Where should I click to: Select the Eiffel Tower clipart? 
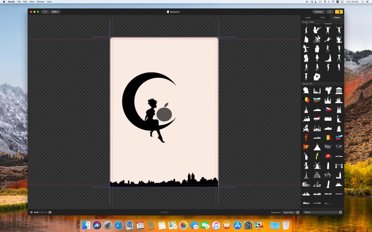pyautogui.click(x=306, y=175)
